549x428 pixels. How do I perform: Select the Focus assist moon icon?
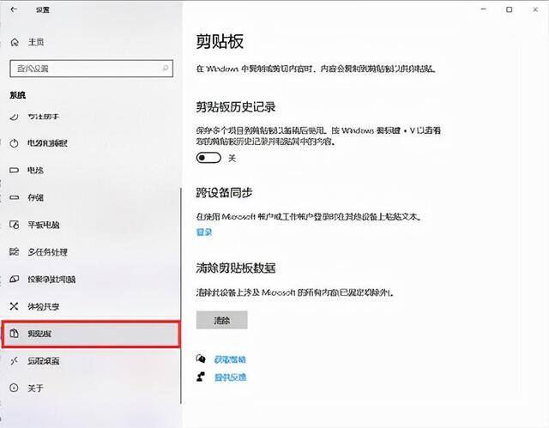(x=14, y=117)
